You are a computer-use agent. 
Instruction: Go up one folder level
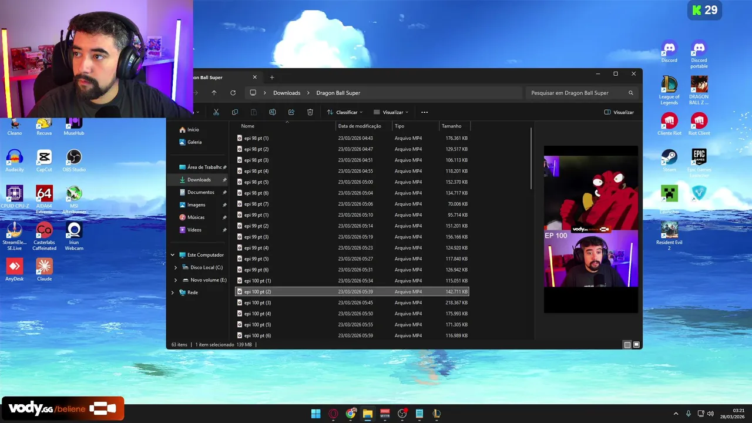(214, 93)
